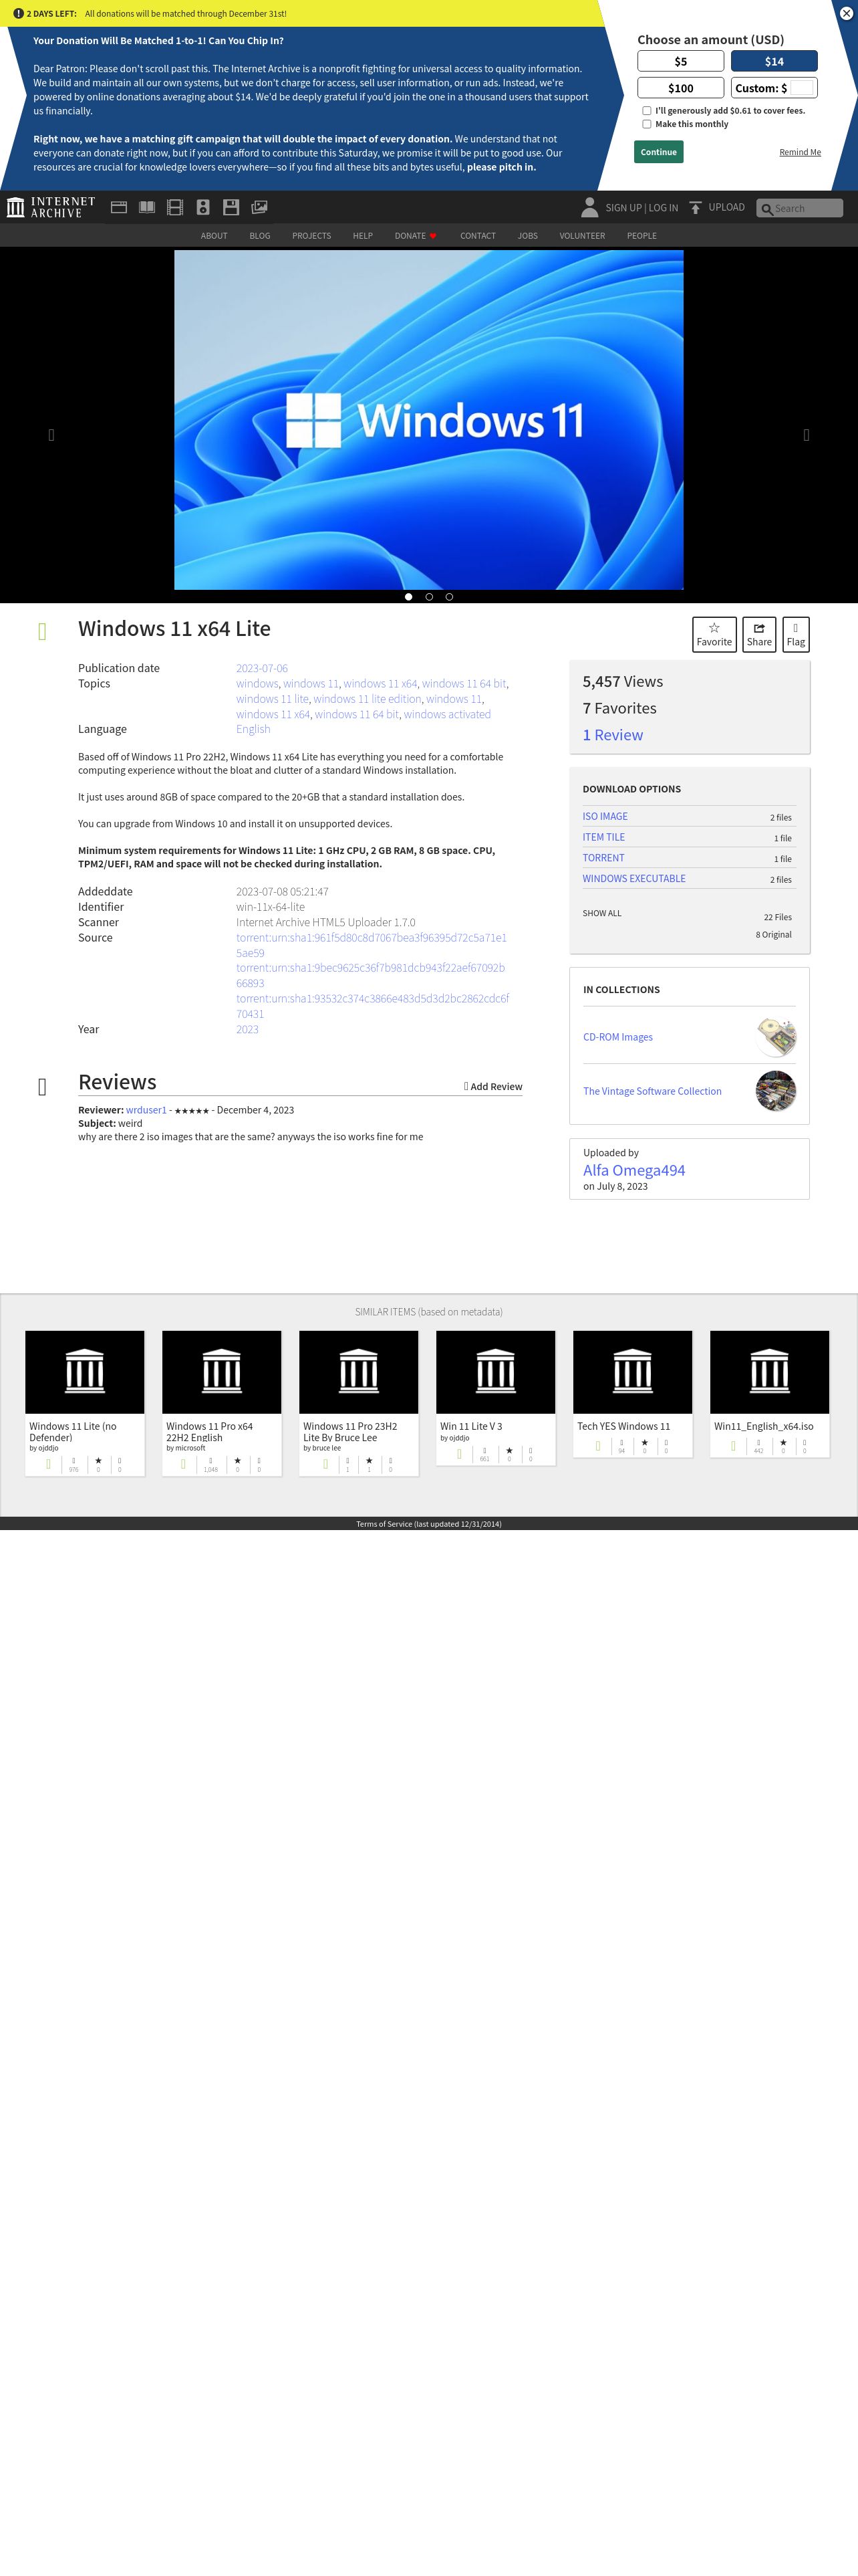The height and width of the screenshot is (2576, 858).
Task: Open ITEM TILE download option
Action: 603,837
